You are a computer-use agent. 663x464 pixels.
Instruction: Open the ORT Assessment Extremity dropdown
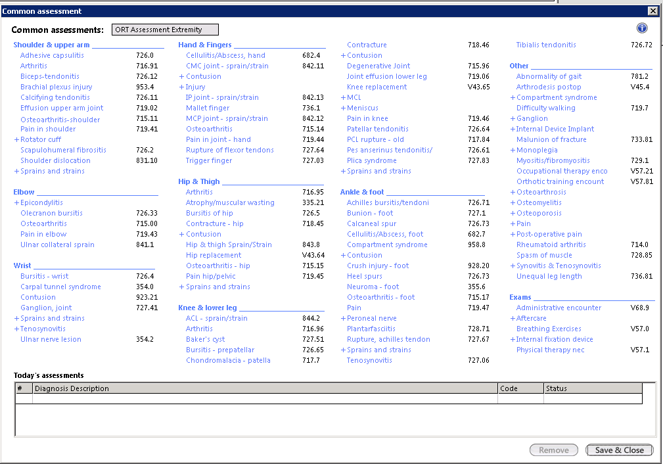(x=165, y=30)
